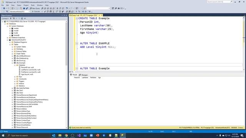Click the LastName results column header
This screenshot has width=246, height=138.
click(x=85, y=77)
